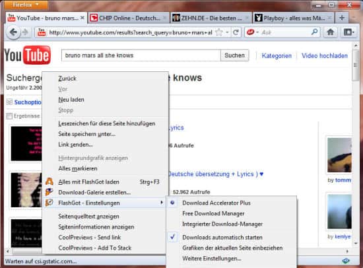Click the search magnifier icon in the Ask box
The height and width of the screenshot is (268, 363).
pyautogui.click(x=314, y=32)
